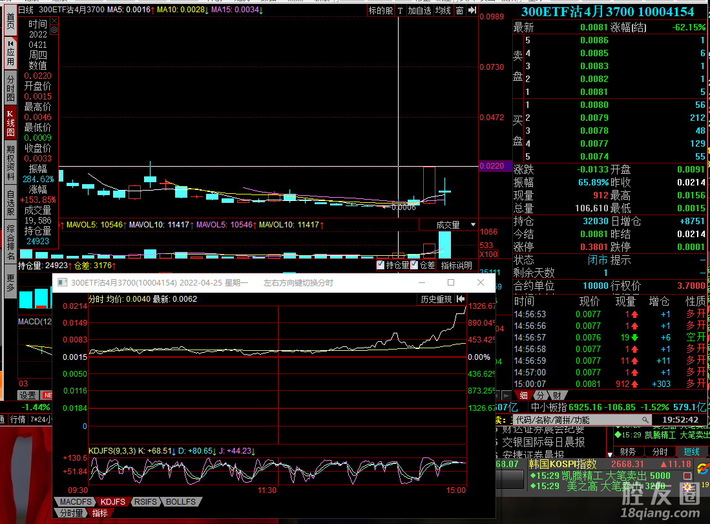Click the 加自选 button

point(419,10)
